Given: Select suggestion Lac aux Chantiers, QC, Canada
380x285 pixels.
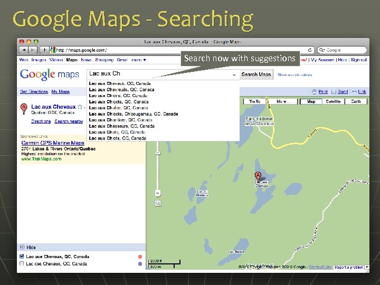Looking at the screenshot, I should [x=163, y=120].
